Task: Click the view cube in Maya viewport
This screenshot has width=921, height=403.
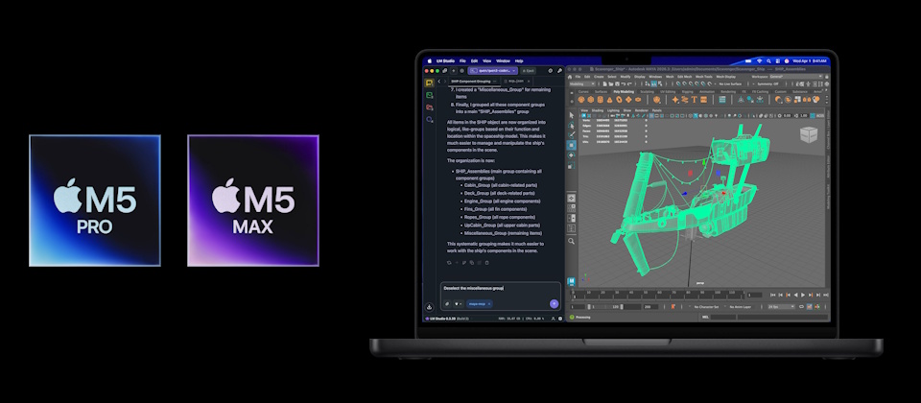Action: (811, 135)
